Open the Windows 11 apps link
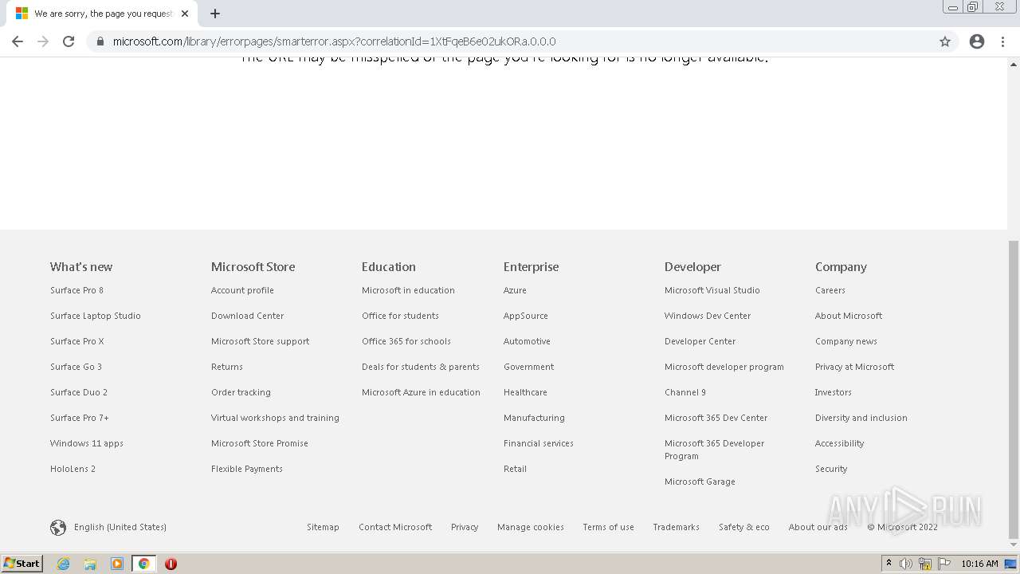 click(87, 443)
